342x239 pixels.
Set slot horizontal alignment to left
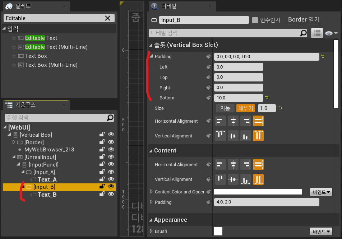221,121
